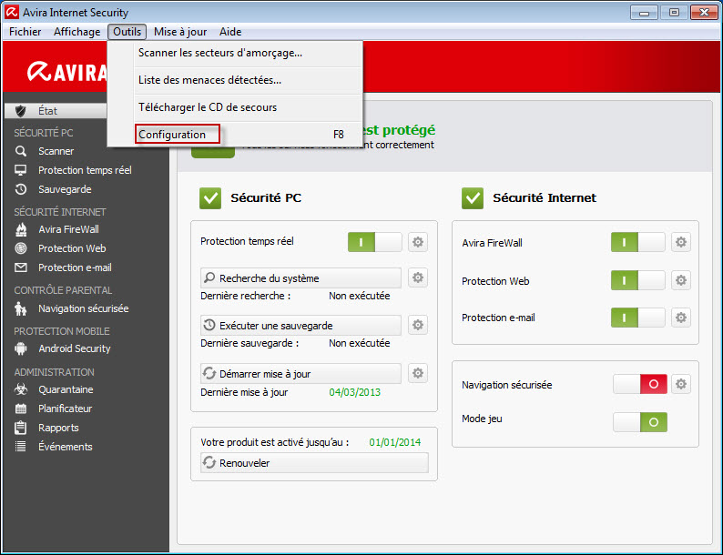Click the Sécurité Internet green checkmark icon
Image resolution: width=723 pixels, height=555 pixels.
pyautogui.click(x=473, y=198)
